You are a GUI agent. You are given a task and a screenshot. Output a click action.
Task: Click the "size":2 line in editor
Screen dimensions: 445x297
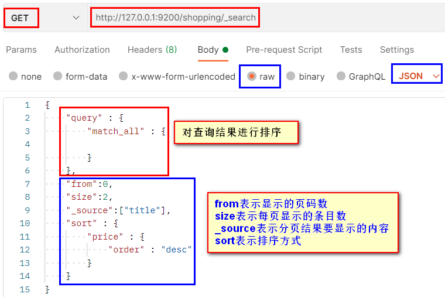[89, 197]
